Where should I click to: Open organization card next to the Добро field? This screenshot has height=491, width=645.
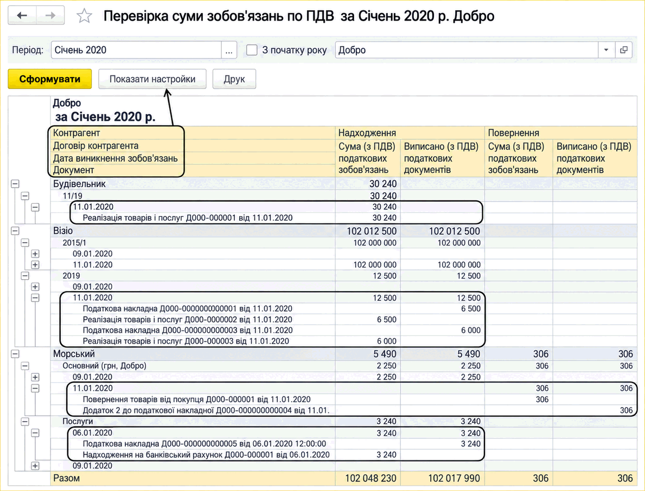click(x=624, y=50)
